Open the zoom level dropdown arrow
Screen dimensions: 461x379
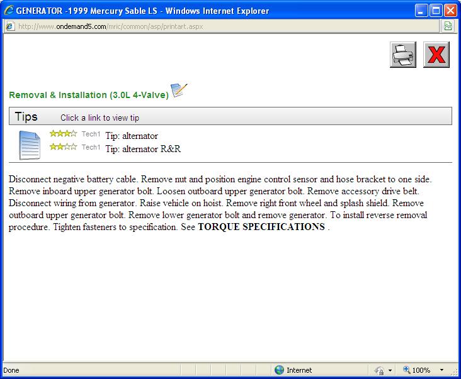[x=441, y=370]
